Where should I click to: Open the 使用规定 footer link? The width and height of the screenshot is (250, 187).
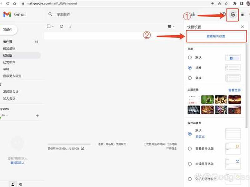click(x=121, y=144)
